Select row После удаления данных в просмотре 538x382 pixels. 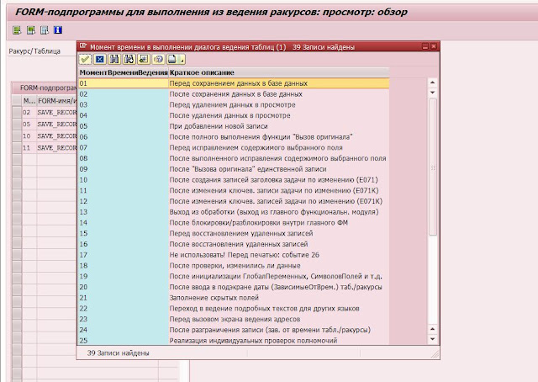point(234,115)
